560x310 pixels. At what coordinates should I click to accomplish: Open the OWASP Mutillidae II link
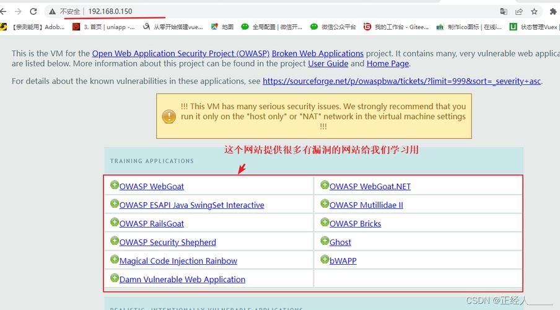tap(366, 205)
